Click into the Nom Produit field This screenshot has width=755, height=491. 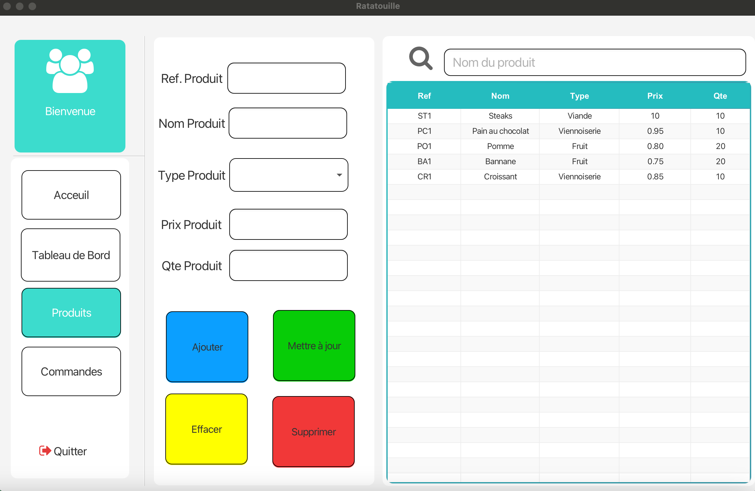coord(288,123)
